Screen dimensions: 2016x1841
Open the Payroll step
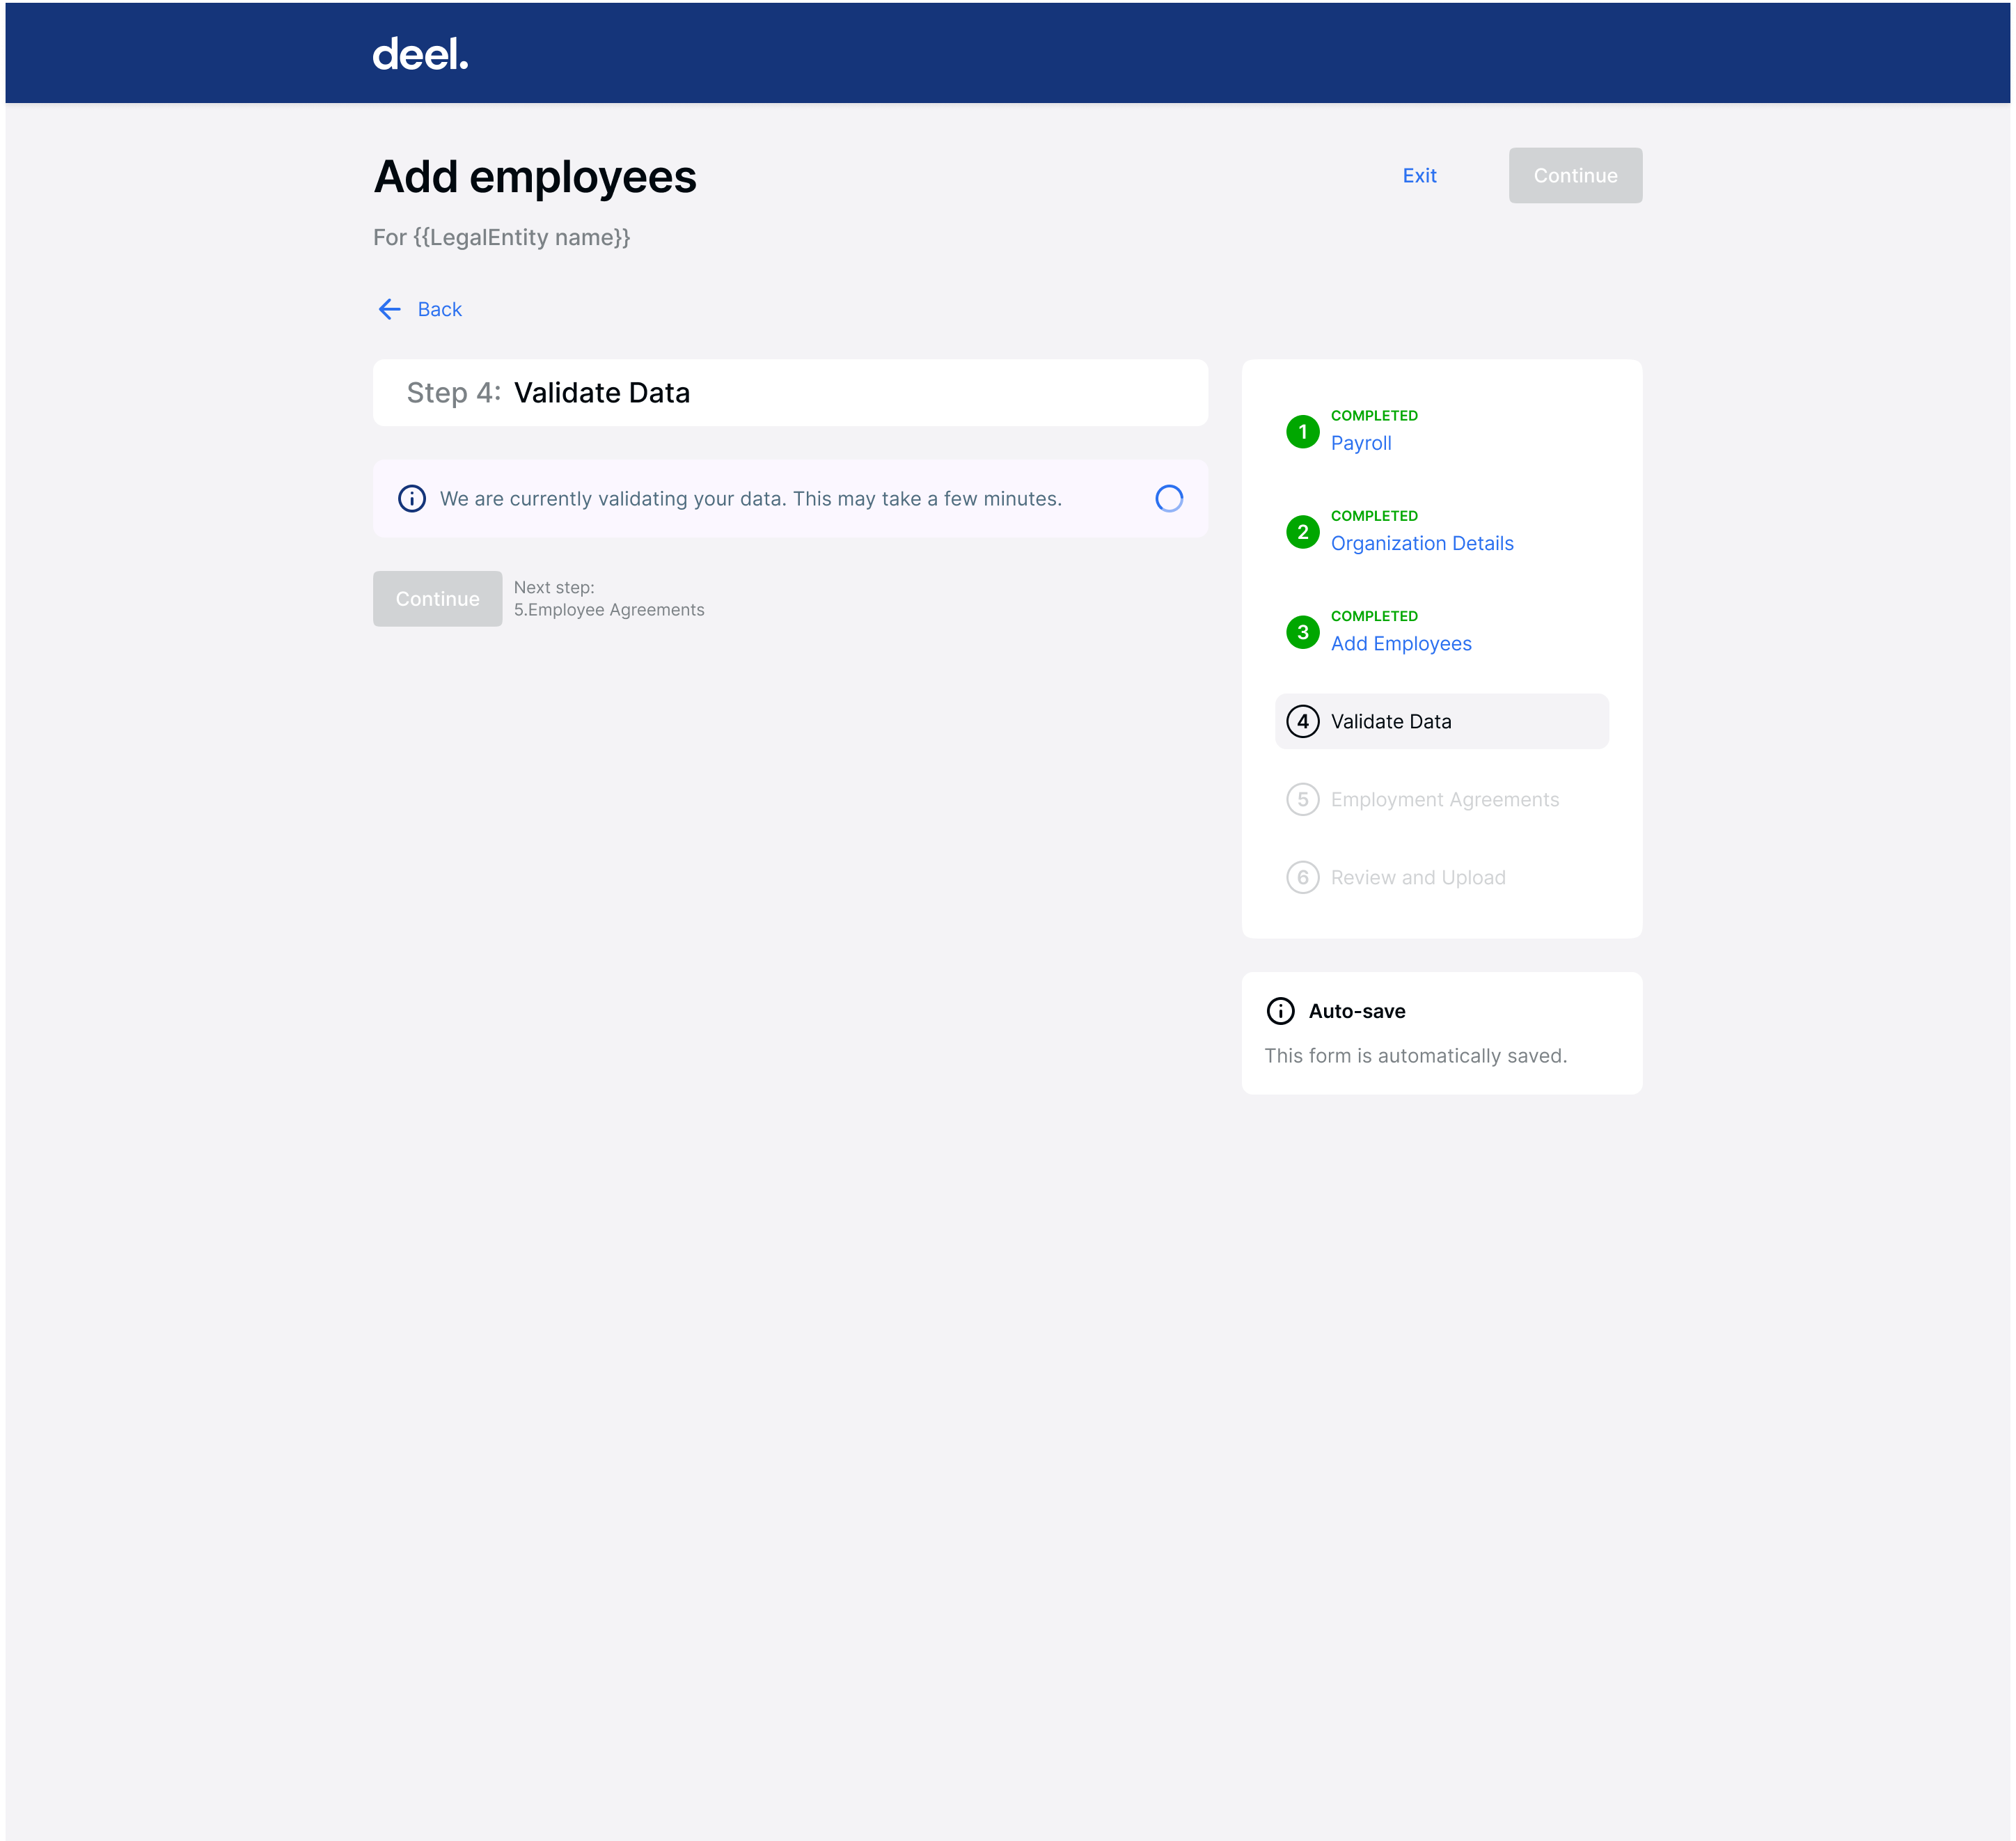point(1360,443)
